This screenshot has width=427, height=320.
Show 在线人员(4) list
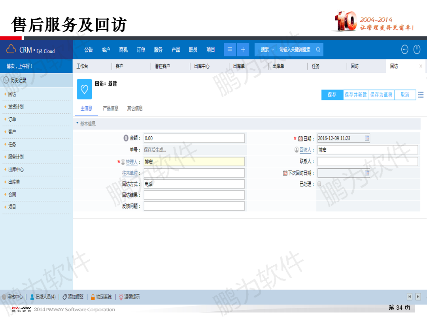click(43, 297)
